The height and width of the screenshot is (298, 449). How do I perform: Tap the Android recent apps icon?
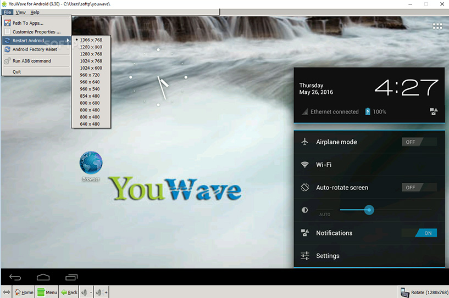(71, 277)
